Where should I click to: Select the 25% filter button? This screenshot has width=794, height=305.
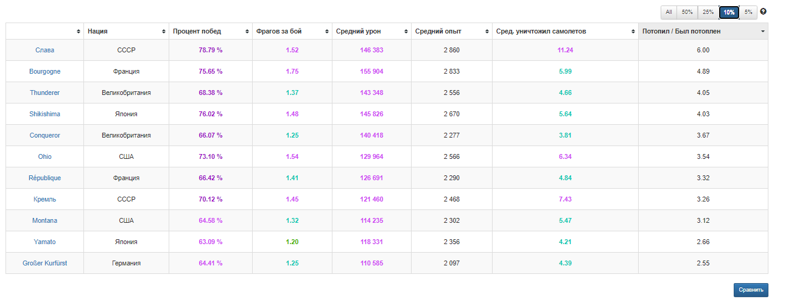[708, 12]
